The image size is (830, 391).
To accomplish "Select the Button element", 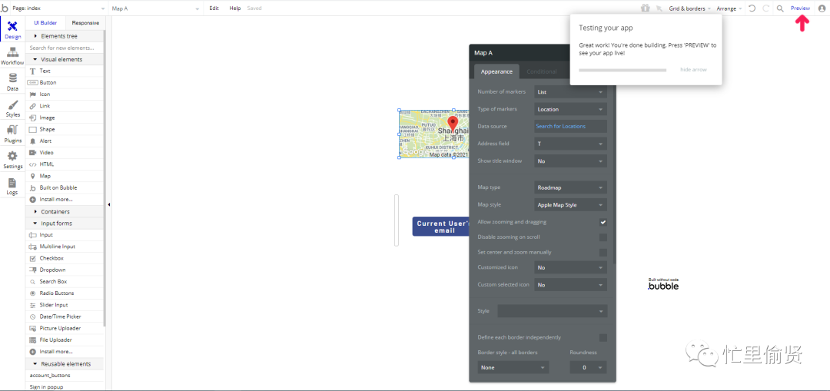I will point(65,82).
